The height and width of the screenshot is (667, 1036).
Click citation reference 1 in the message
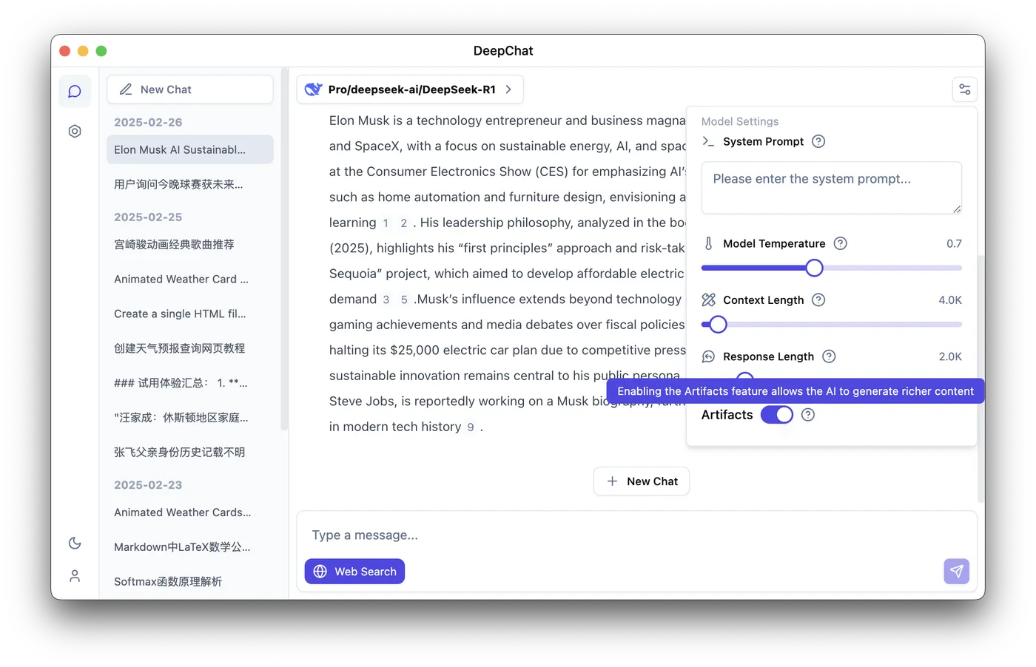[x=386, y=223]
